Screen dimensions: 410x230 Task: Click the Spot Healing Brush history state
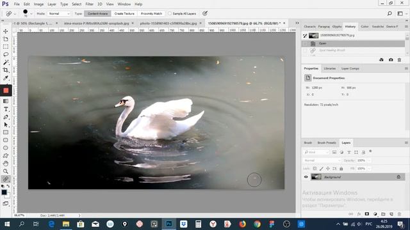(x=354, y=50)
